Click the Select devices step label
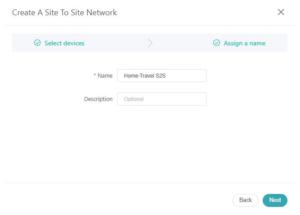 tap(64, 43)
